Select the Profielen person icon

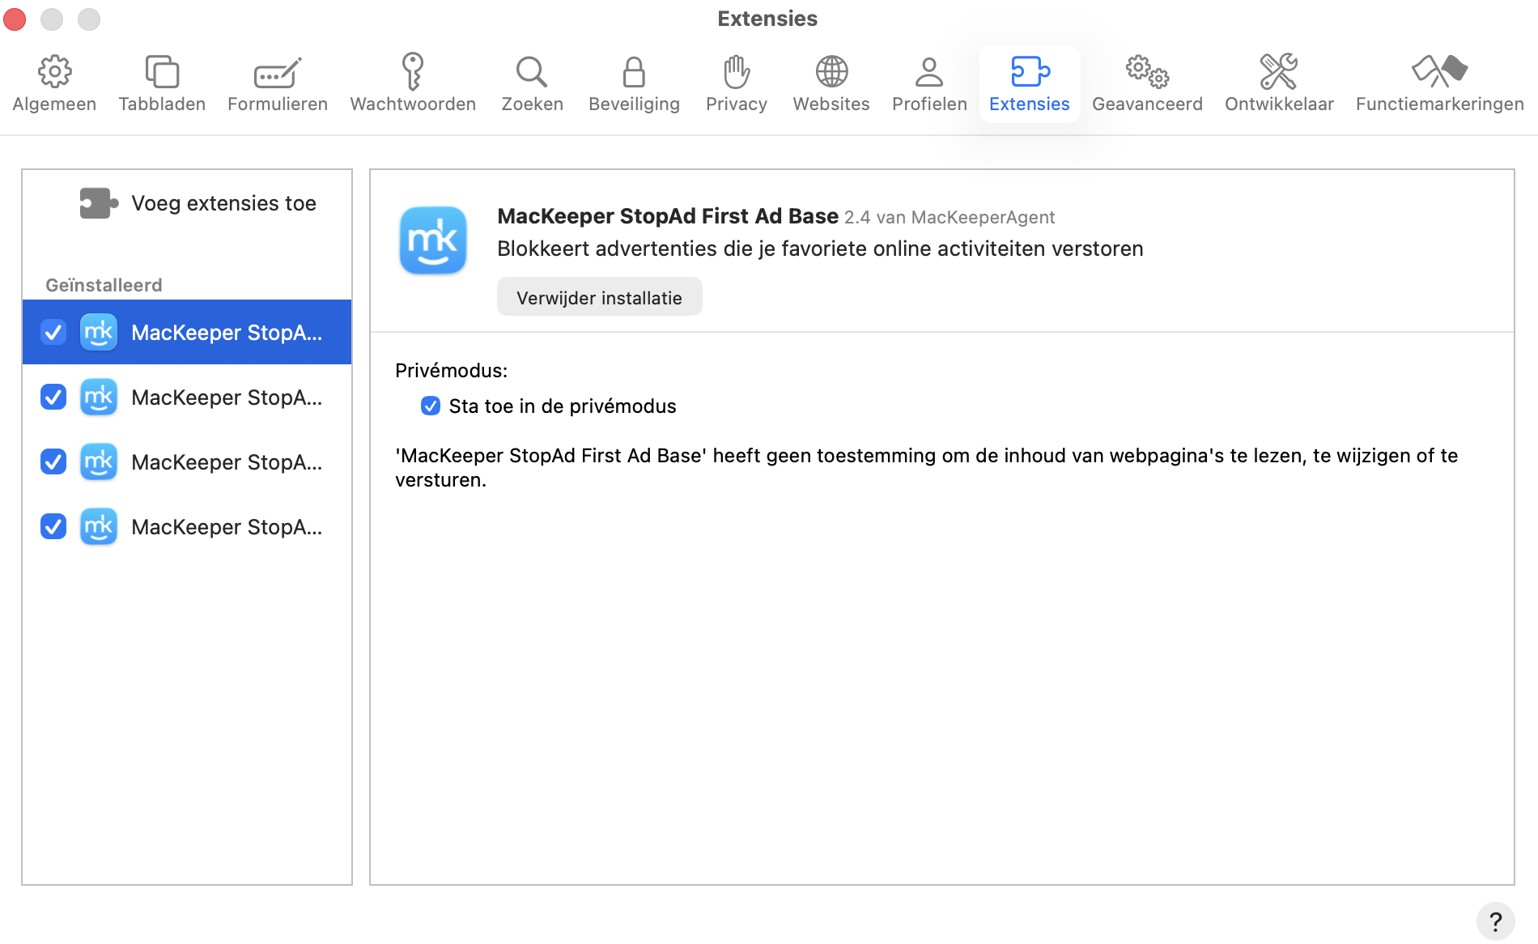(928, 71)
